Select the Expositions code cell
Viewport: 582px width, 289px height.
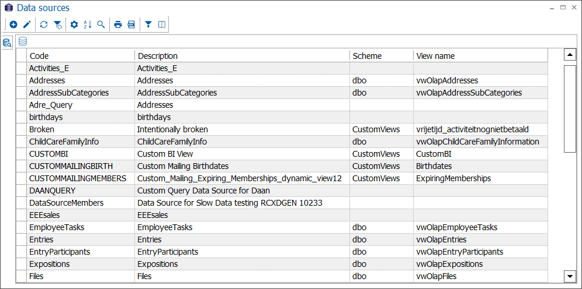[x=81, y=263]
